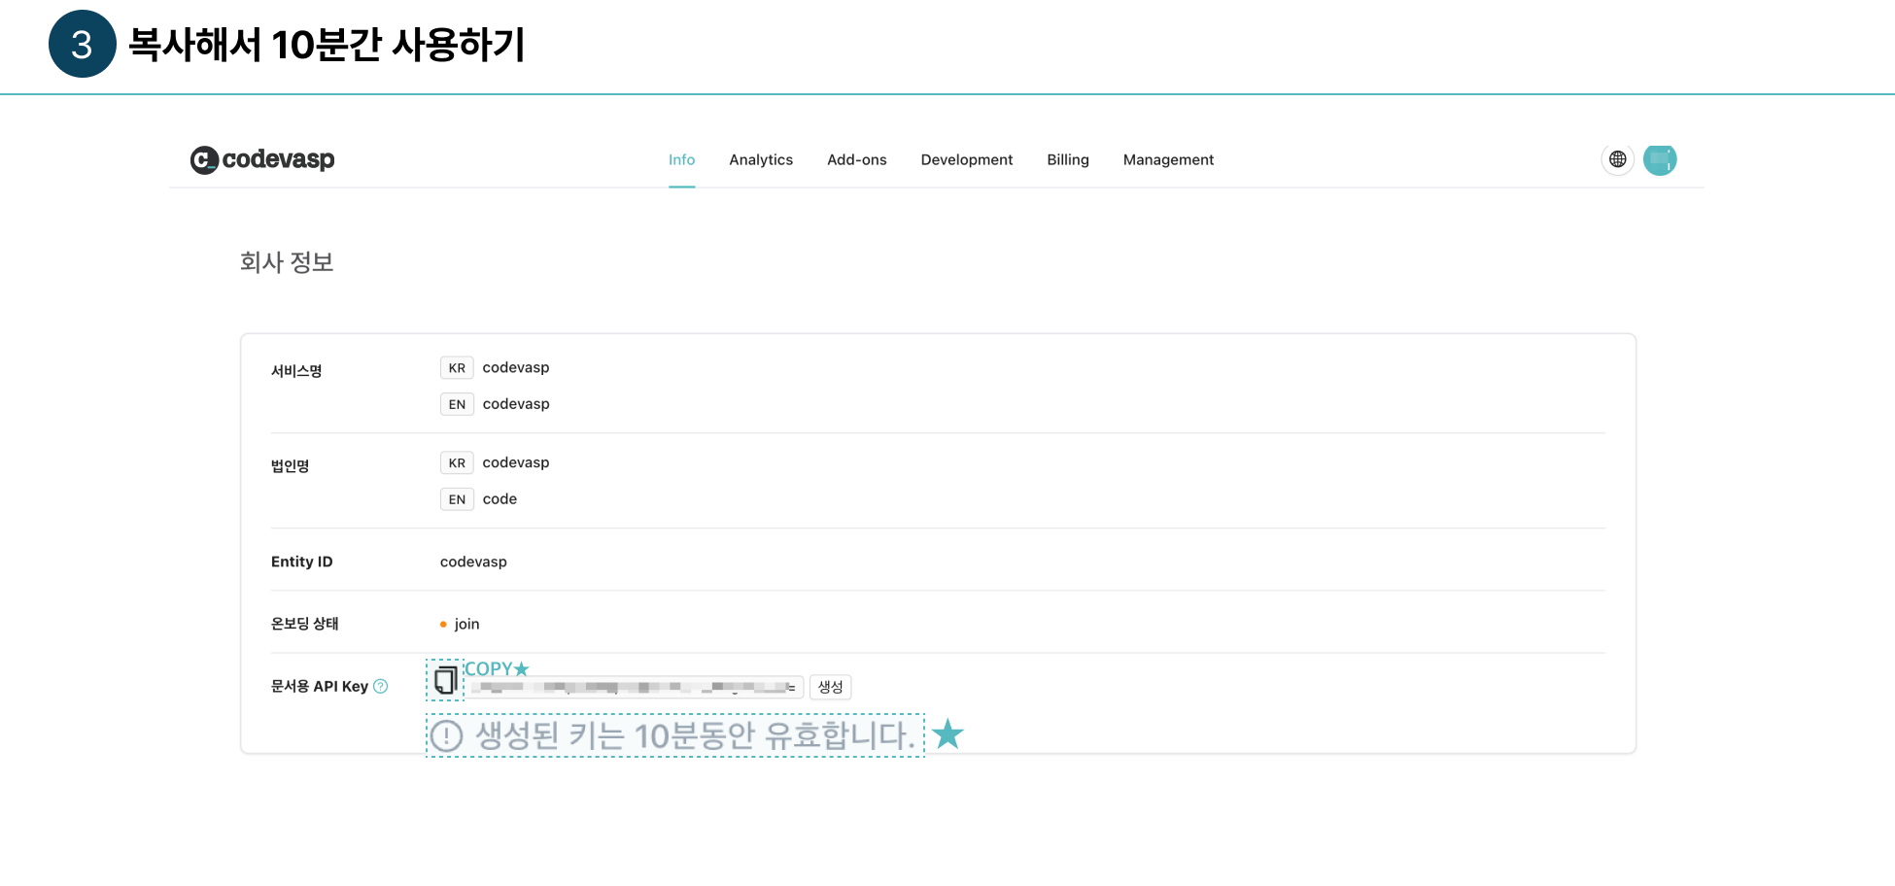
Task: Click the codevasp logo
Action: pyautogui.click(x=262, y=159)
